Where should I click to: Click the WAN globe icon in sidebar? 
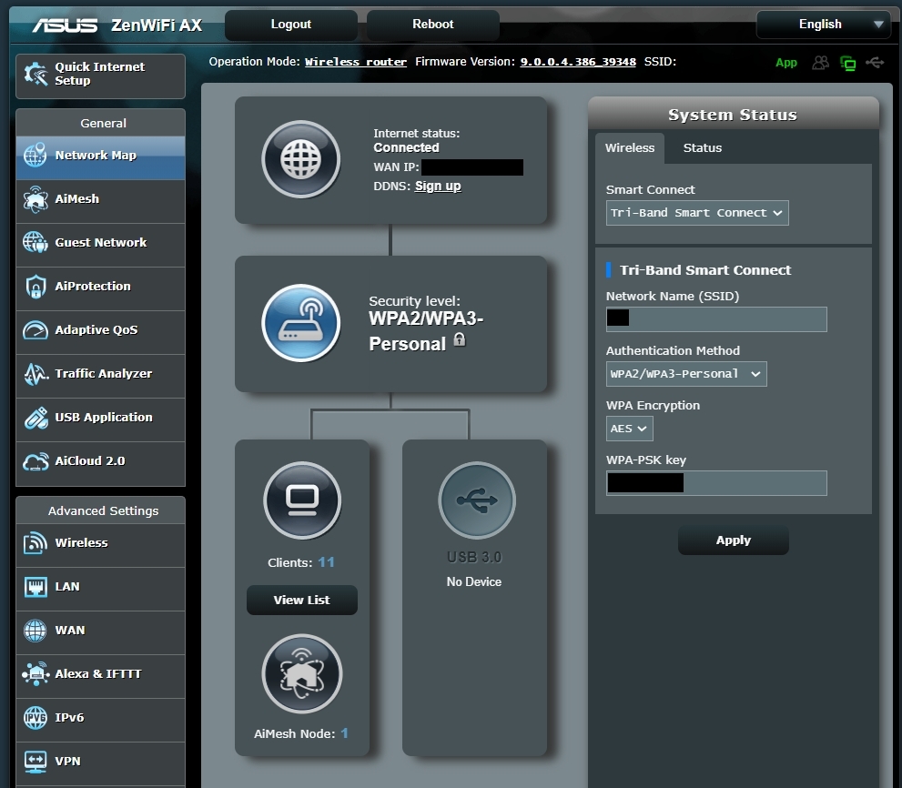click(x=35, y=631)
